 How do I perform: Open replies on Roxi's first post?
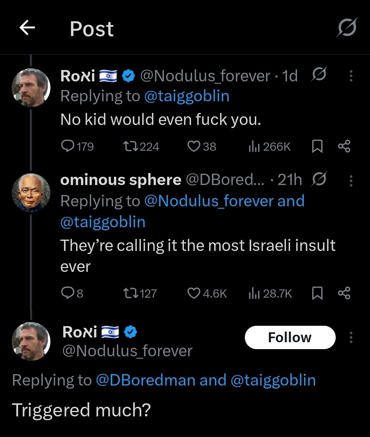click(68, 147)
